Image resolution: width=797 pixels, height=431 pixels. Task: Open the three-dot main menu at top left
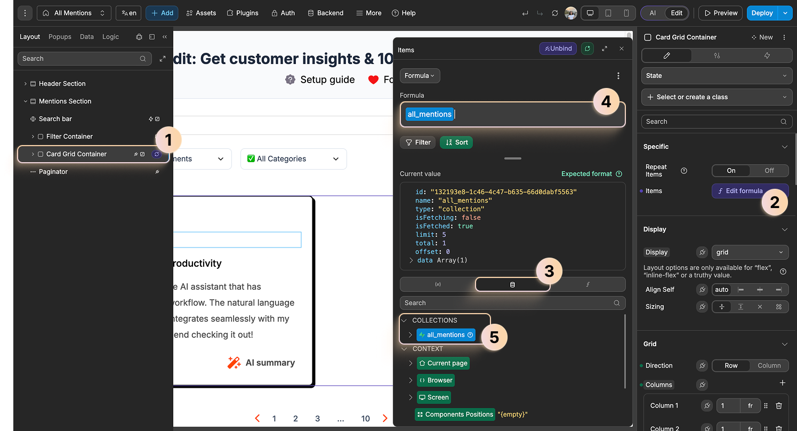click(26, 13)
